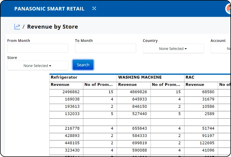Open the Account dropdown
Image resolution: width=231 pixels, height=157 pixels.
[221, 49]
